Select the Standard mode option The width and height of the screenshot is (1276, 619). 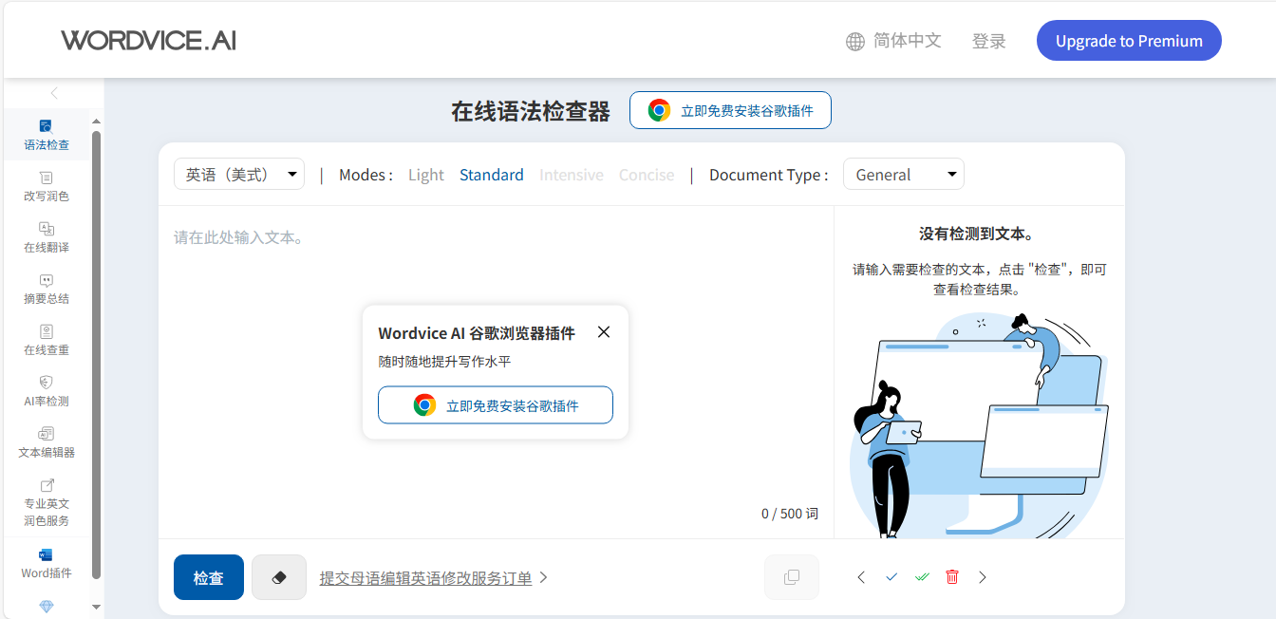point(491,175)
